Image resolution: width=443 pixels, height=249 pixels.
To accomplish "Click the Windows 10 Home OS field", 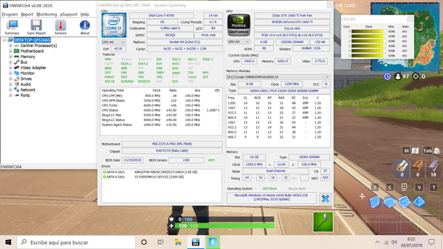I will pos(271,197).
